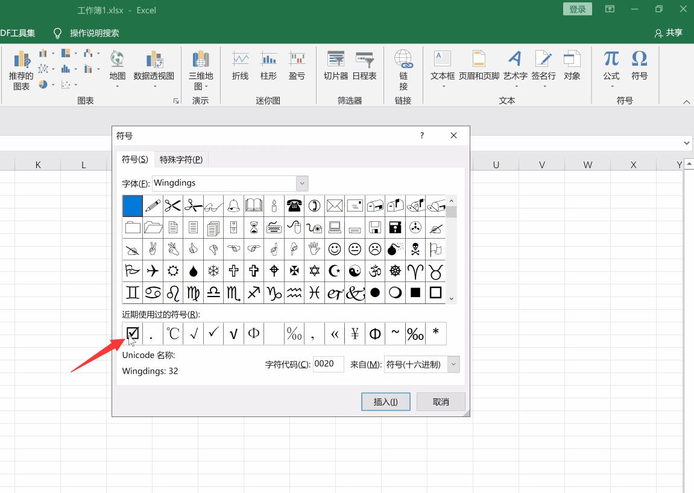Select the skull and crossbones symbol
The width and height of the screenshot is (694, 493).
[415, 249]
